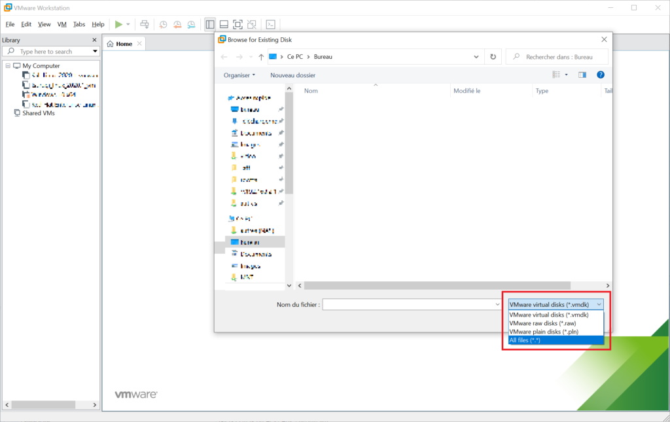The width and height of the screenshot is (670, 422).
Task: Choose VMware raw disks (*.raw) option
Action: click(x=556, y=323)
